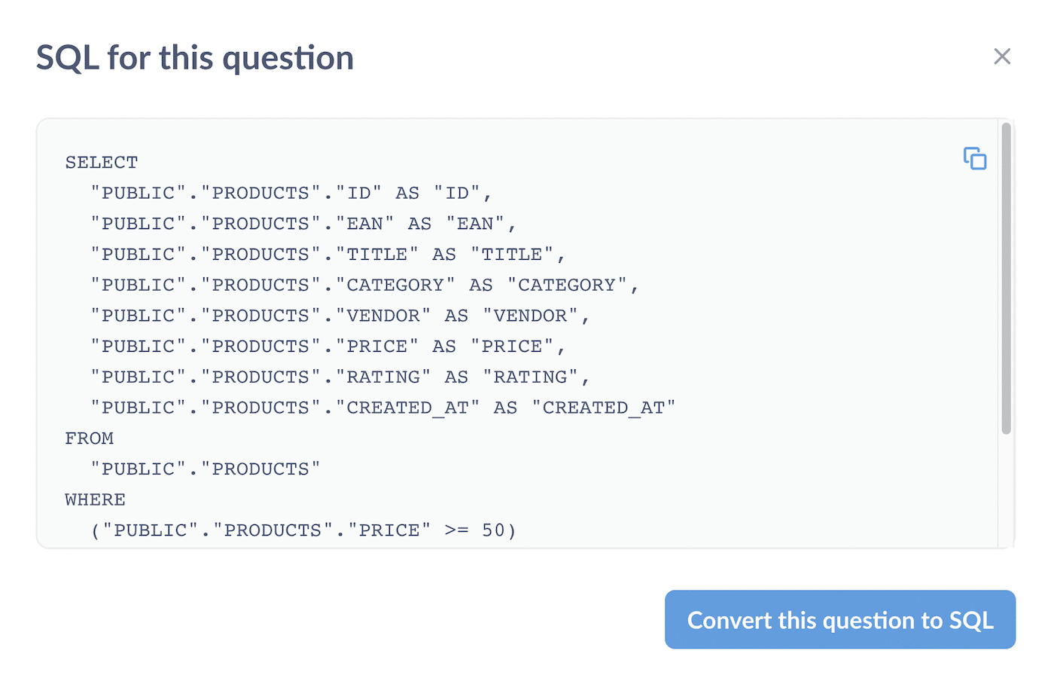Select the ID column alias line
The width and height of the screenshot is (1054, 678).
click(291, 193)
